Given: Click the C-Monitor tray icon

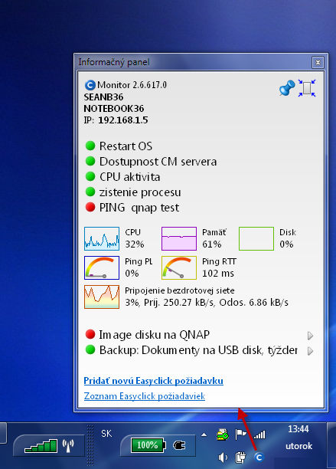Looking at the screenshot, I should pos(259,457).
